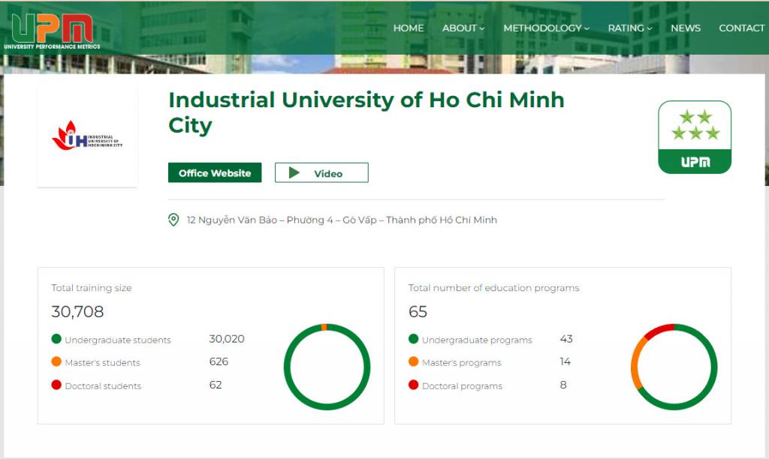Click the "Master's students" label
The height and width of the screenshot is (459, 769).
(102, 362)
